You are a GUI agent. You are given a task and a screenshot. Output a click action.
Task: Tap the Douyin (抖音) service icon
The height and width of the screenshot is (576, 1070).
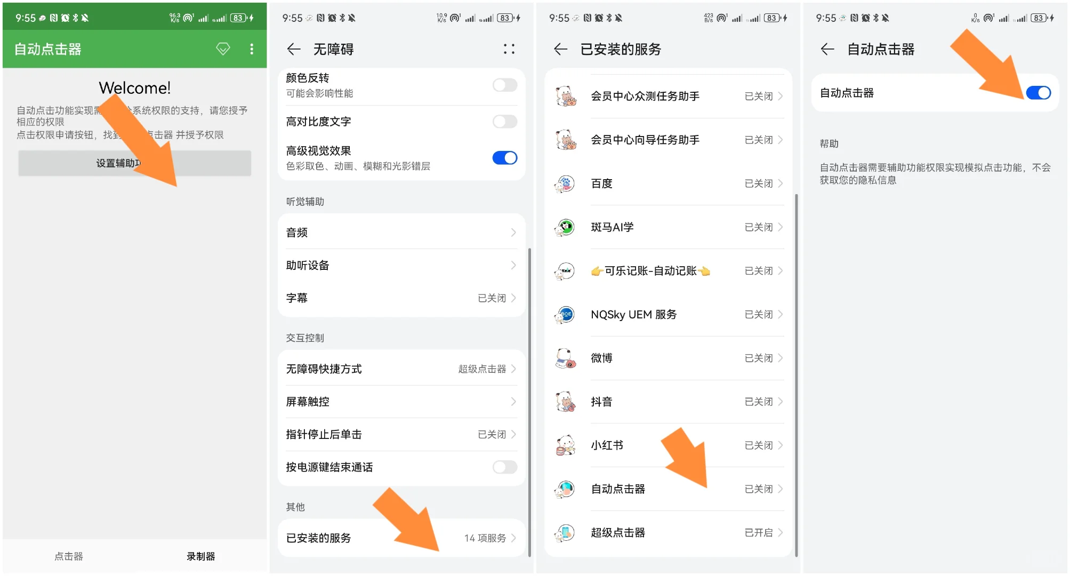click(566, 402)
